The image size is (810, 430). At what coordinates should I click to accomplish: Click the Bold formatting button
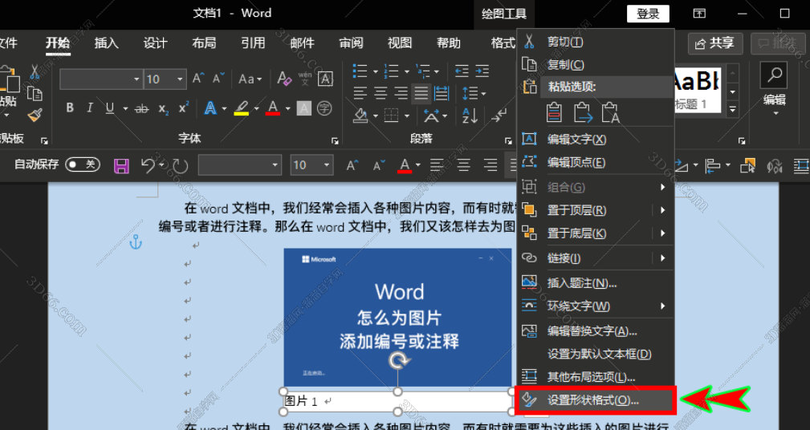pyautogui.click(x=70, y=107)
